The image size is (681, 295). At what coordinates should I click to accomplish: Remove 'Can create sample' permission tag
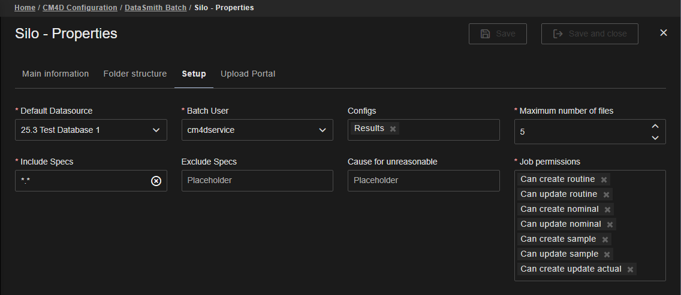(605, 240)
